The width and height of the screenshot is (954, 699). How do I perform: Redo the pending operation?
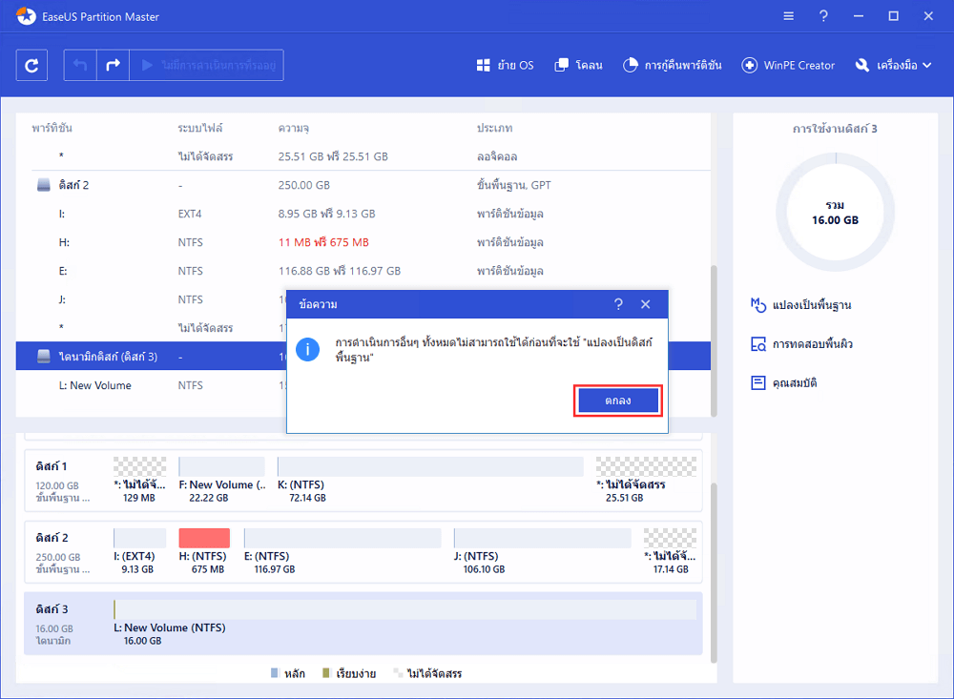coord(114,65)
